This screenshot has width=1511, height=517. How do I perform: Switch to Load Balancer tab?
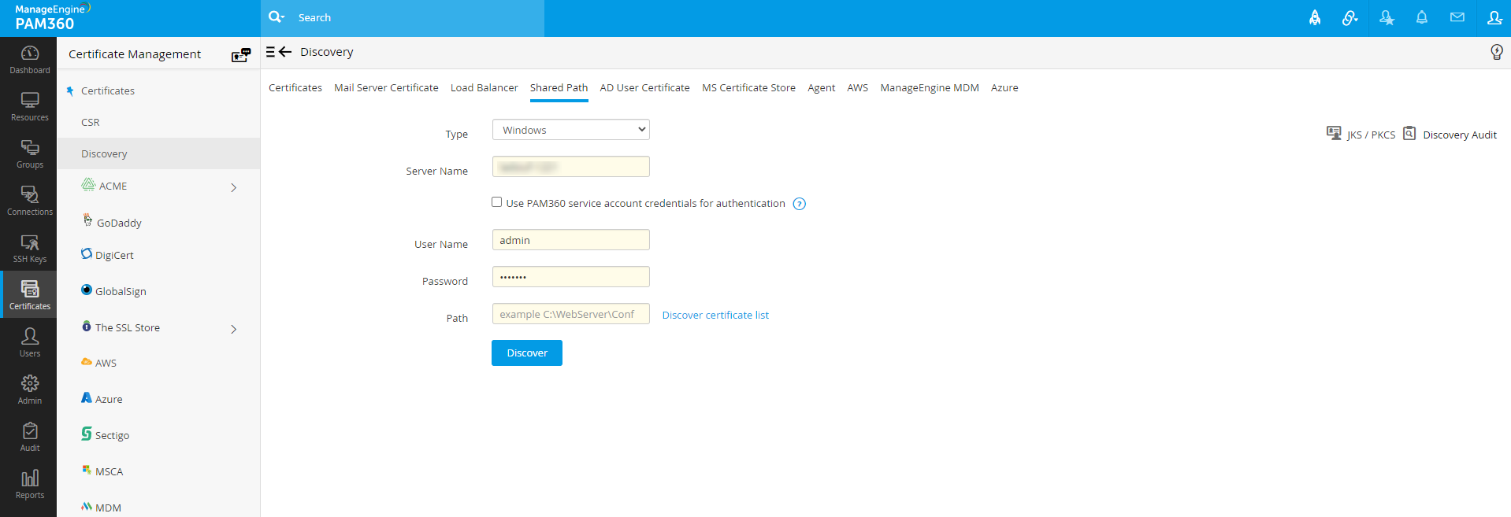[x=484, y=87]
